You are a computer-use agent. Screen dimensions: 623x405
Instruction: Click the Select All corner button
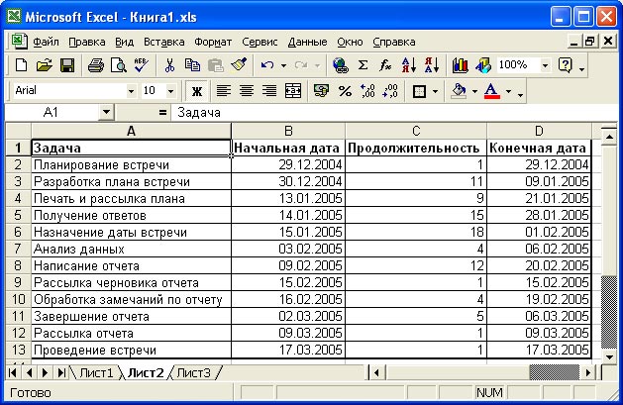(18, 131)
